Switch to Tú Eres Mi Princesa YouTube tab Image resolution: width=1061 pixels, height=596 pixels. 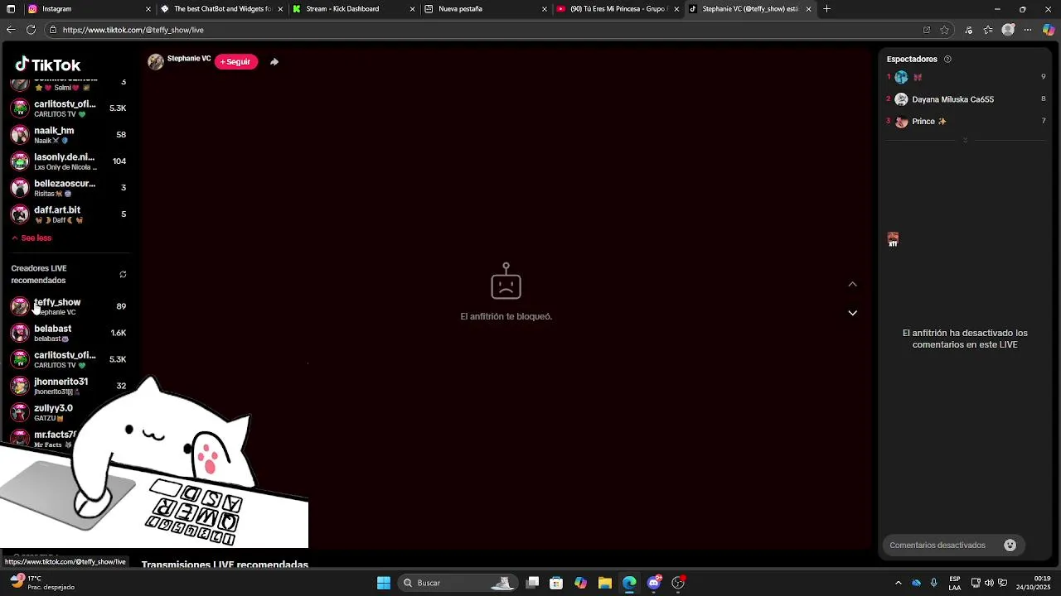[618, 9]
